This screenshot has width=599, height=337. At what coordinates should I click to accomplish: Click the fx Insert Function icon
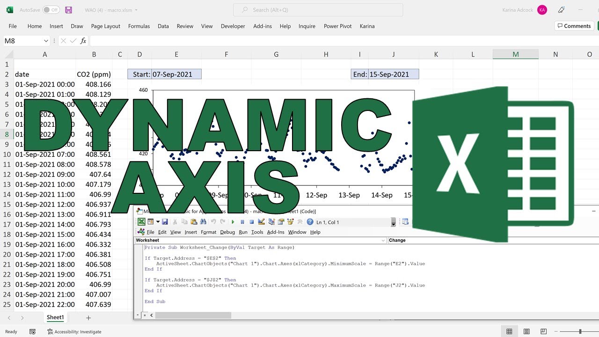pyautogui.click(x=83, y=41)
